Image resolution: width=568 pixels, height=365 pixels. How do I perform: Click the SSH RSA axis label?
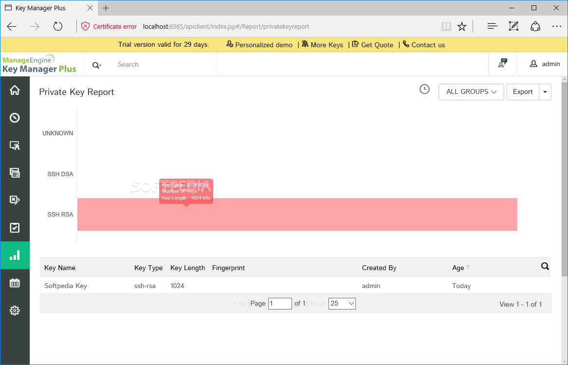click(x=60, y=215)
